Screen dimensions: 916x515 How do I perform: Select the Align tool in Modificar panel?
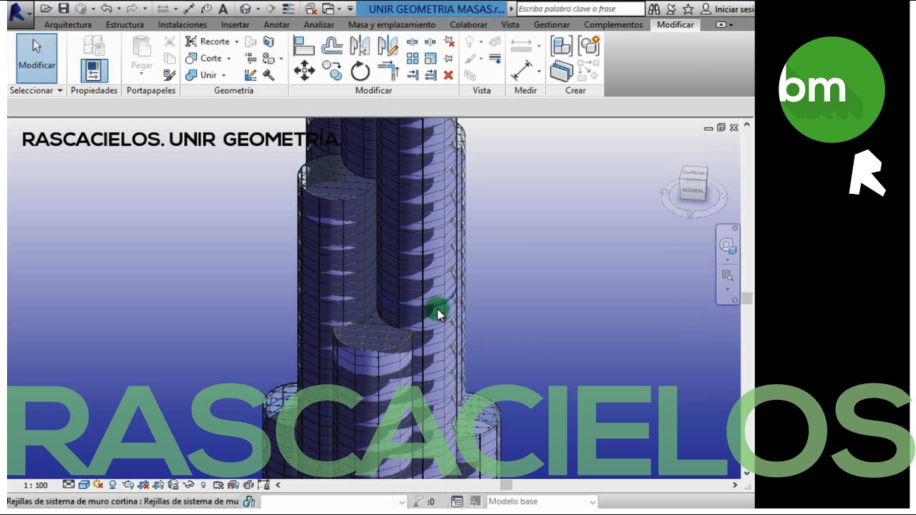click(303, 46)
